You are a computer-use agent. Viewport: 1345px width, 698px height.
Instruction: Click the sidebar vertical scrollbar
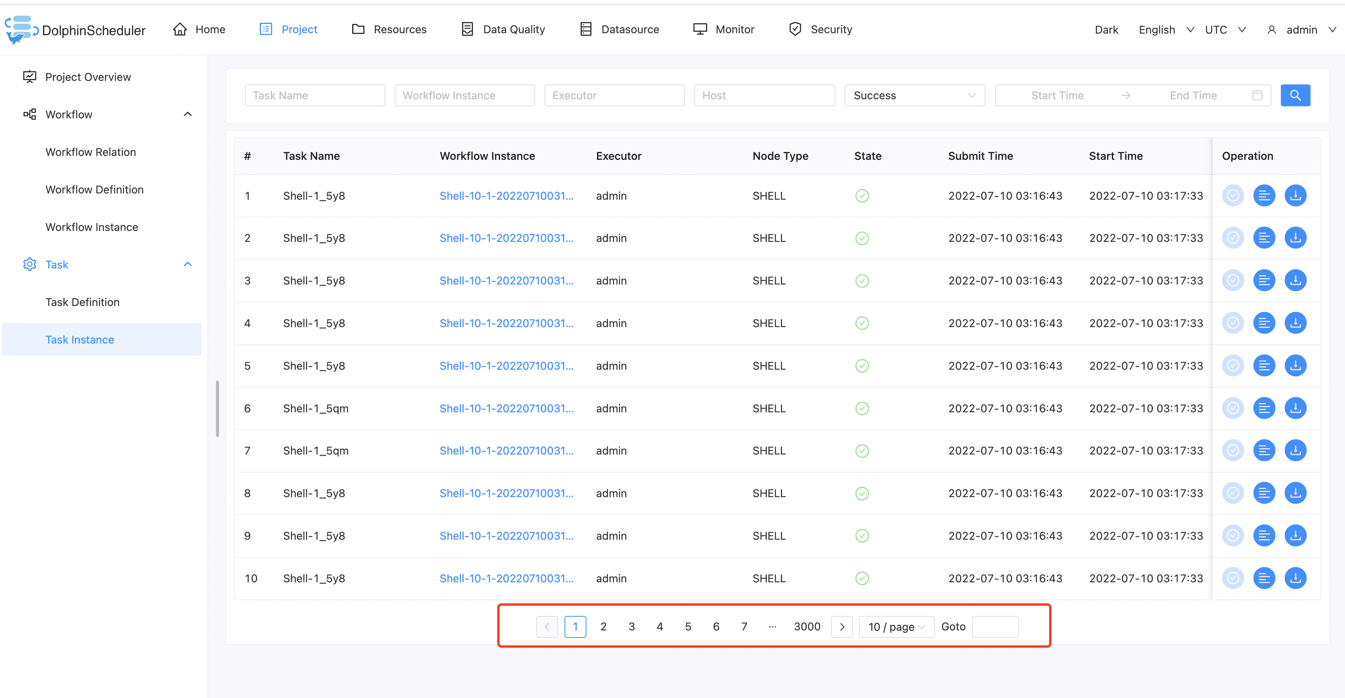coord(217,408)
